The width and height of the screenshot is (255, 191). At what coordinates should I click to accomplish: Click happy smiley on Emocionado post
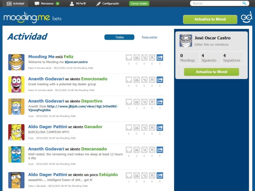(136, 80)
